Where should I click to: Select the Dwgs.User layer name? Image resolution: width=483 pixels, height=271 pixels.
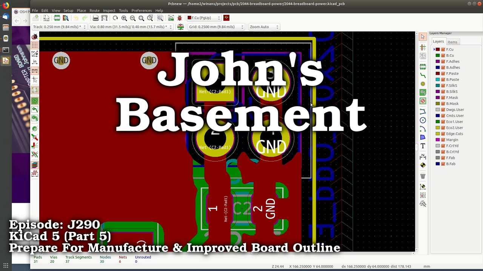pos(455,110)
